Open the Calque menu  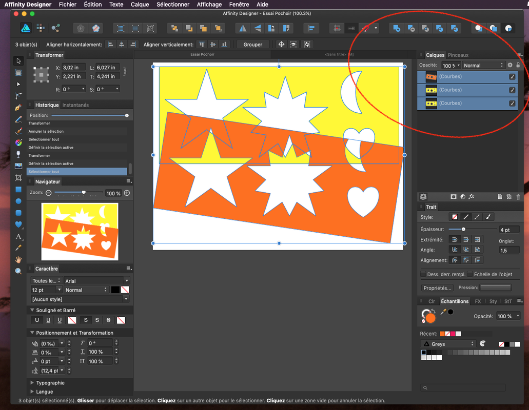click(x=140, y=5)
